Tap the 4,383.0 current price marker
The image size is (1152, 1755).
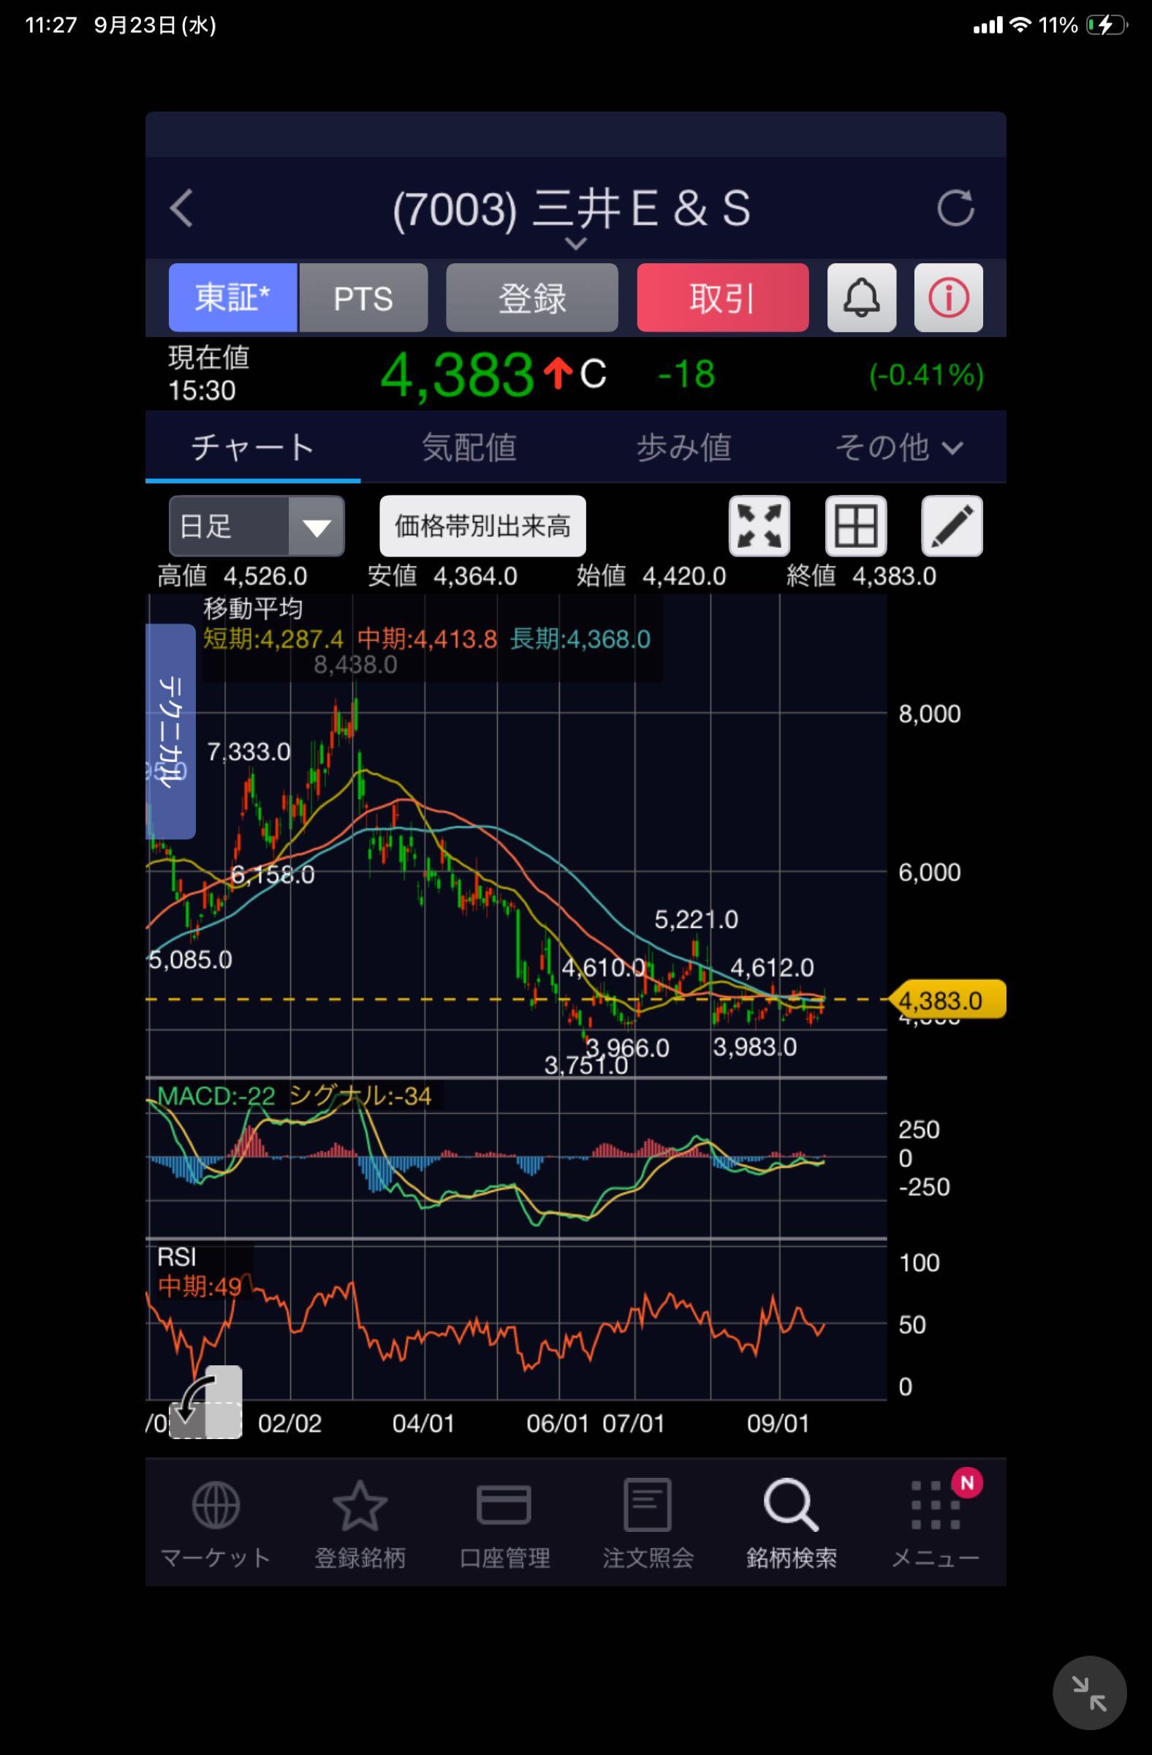pos(948,1000)
